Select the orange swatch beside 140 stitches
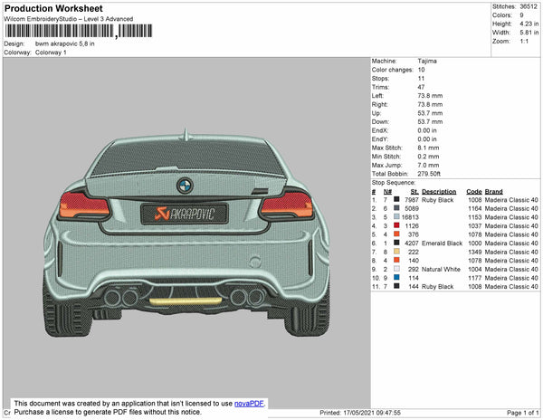Image resolution: width=543 pixels, height=420 pixels. pyautogui.click(x=396, y=260)
